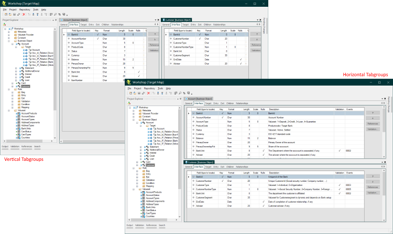The height and width of the screenshot is (234, 393).
Task: Expand the Rule node in the front window tree
Action: 135,167
